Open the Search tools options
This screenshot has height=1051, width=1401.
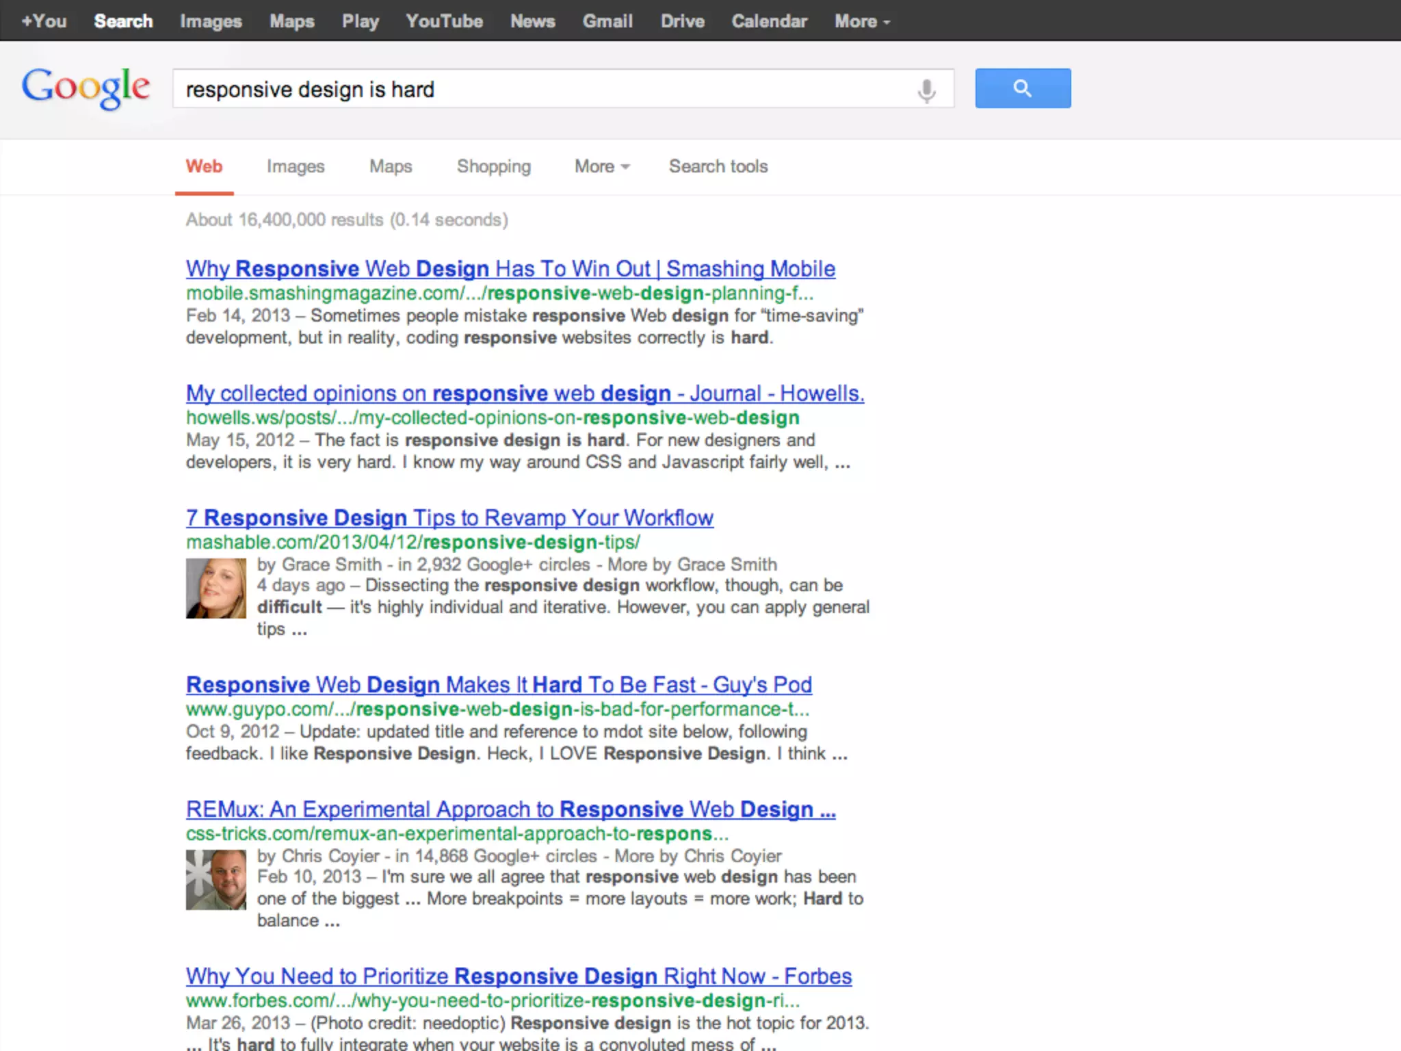[718, 166]
